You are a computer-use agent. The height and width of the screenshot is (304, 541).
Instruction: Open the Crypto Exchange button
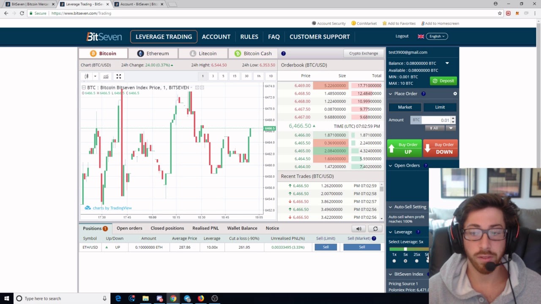(x=363, y=54)
